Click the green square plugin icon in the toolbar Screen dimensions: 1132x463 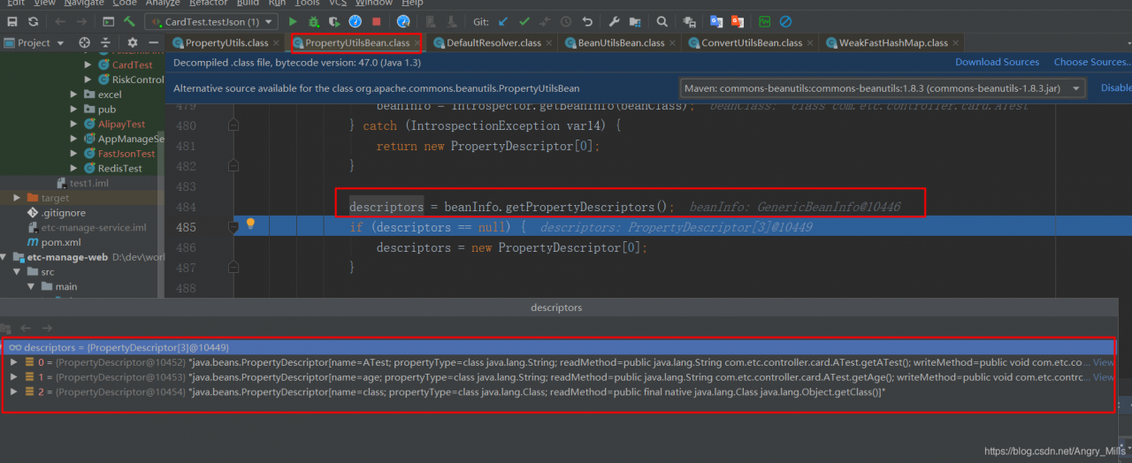click(764, 21)
